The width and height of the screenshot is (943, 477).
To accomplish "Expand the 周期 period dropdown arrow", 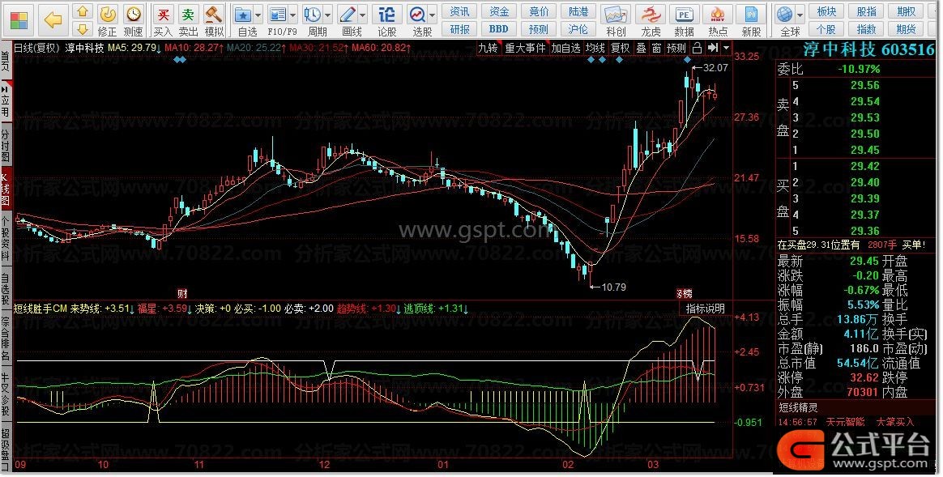I will point(328,15).
